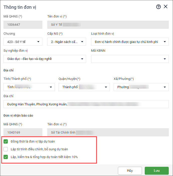Click the Tên đơn vị field Sở Y Tế
The width and height of the screenshot is (173, 176).
click(x=108, y=25)
